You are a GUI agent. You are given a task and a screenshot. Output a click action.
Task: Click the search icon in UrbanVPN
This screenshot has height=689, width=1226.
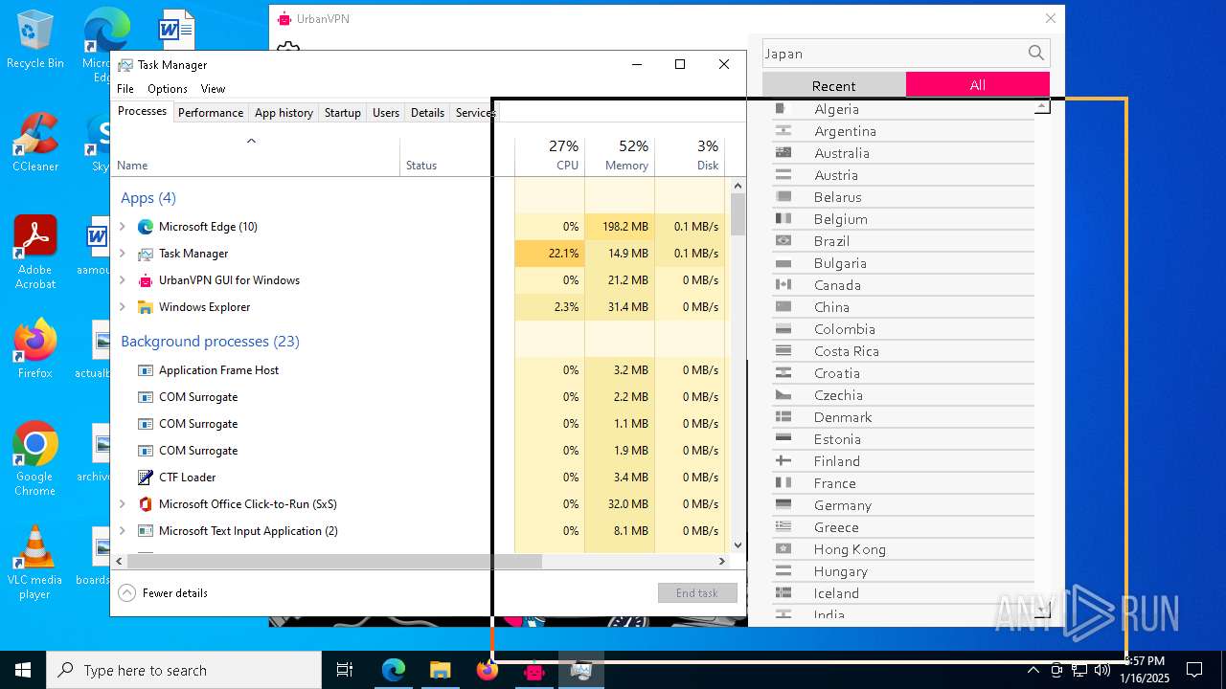pos(1036,54)
